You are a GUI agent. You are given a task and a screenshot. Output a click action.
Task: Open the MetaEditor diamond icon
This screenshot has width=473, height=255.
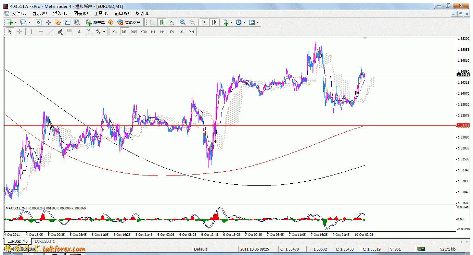point(111,22)
